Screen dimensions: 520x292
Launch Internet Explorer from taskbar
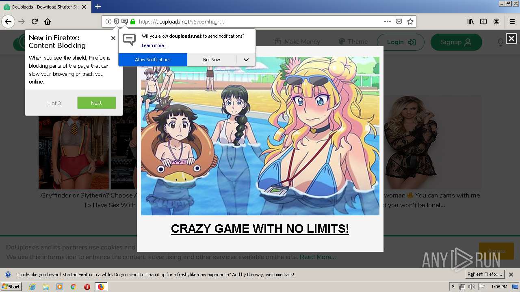point(32,287)
